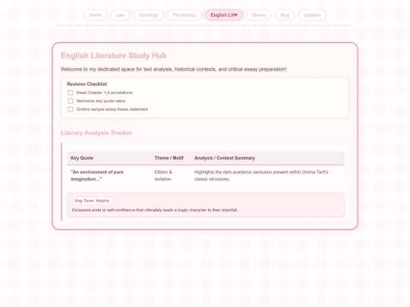The image size is (410, 307).
Task: Select the Key Quote column header
Action: pyautogui.click(x=82, y=158)
